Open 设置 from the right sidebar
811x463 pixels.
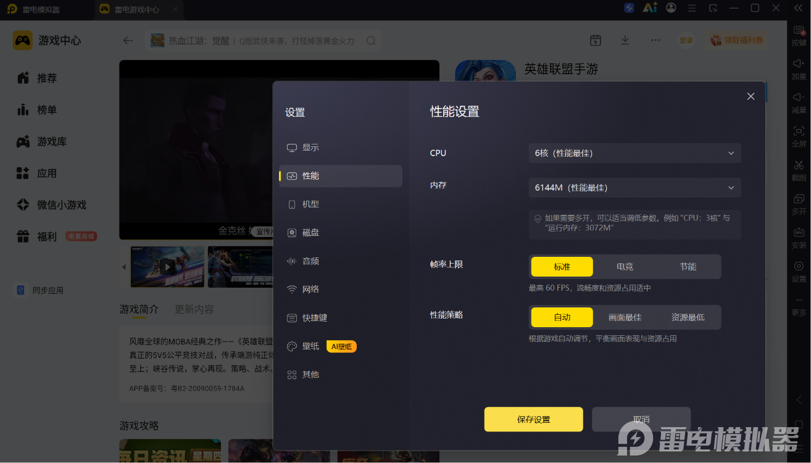799,272
